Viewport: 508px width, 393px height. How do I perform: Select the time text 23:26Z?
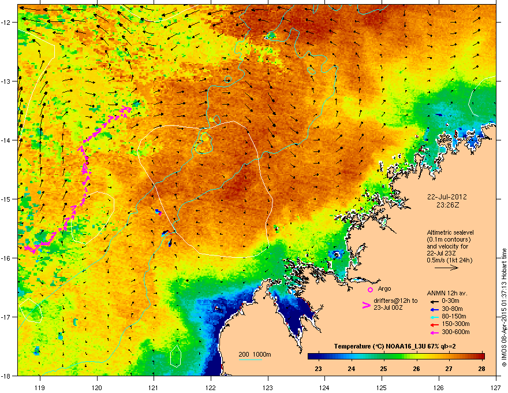click(447, 205)
